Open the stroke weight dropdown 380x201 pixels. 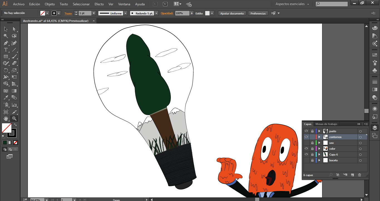point(93,13)
